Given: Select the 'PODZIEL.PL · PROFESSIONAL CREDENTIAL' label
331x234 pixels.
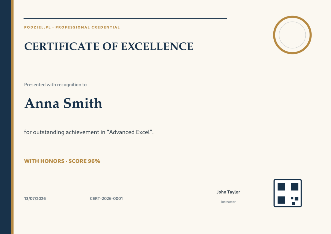Looking at the screenshot, I should coord(72,27).
